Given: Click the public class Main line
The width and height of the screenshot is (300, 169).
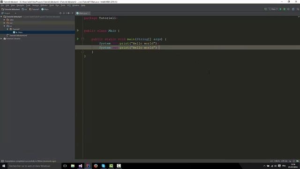Looking at the screenshot, I should 102,31.
